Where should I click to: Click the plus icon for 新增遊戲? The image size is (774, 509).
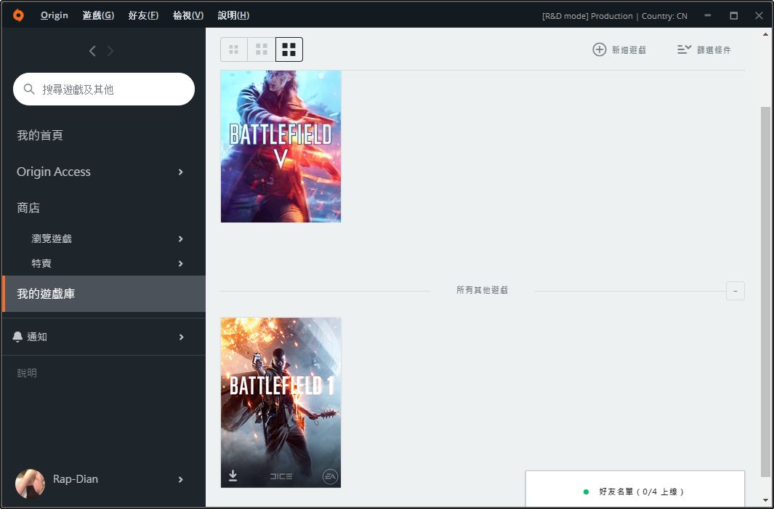click(x=600, y=49)
